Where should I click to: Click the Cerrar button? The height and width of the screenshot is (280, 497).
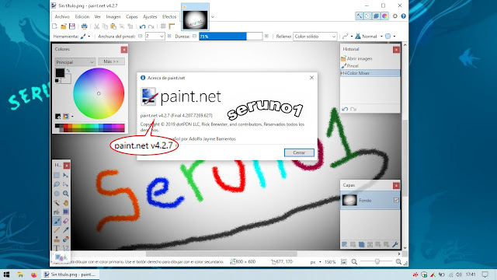tap(299, 152)
